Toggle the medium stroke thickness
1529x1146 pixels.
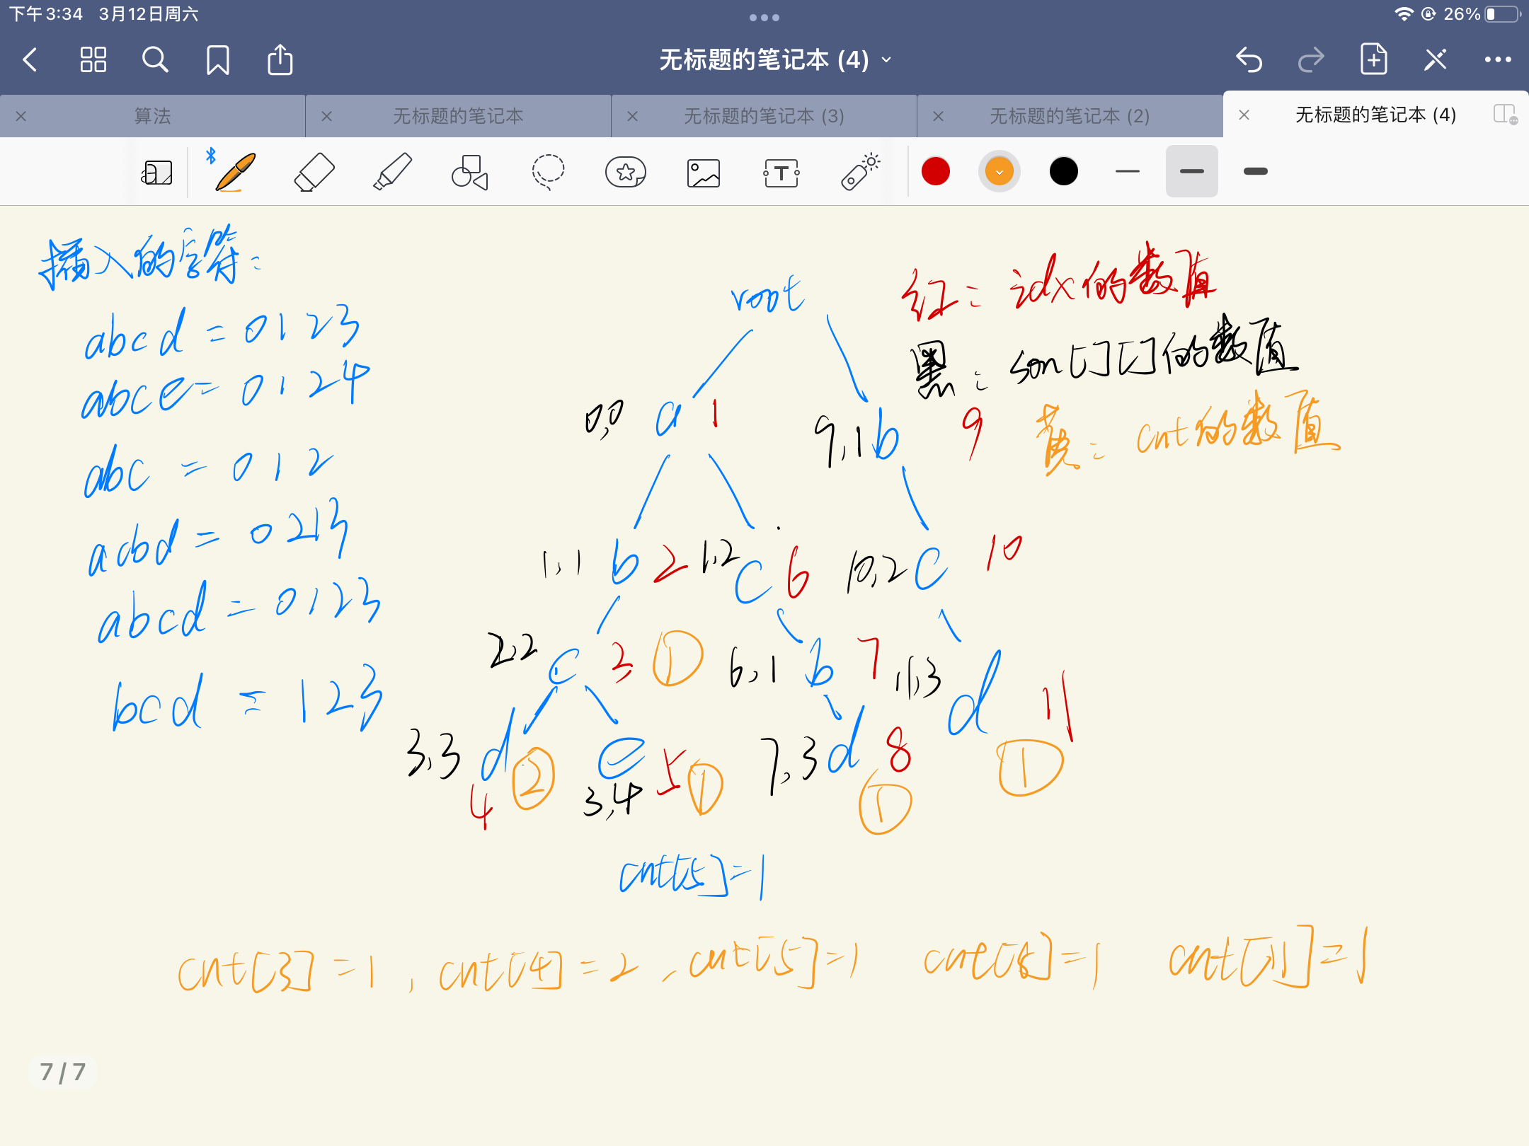1191,170
